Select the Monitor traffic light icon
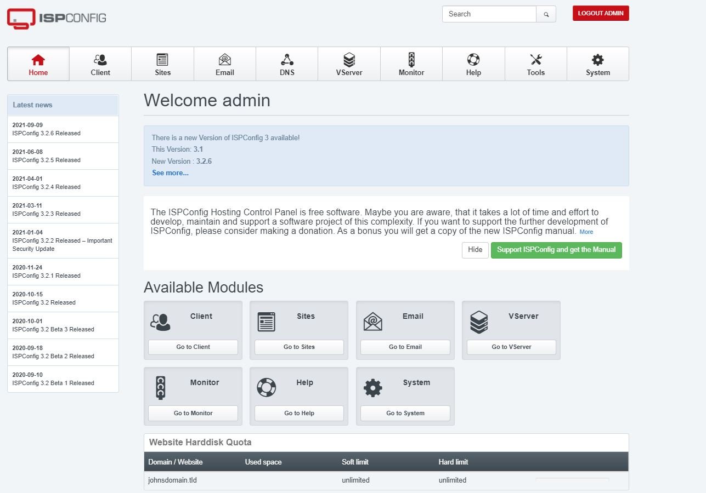 [411, 60]
